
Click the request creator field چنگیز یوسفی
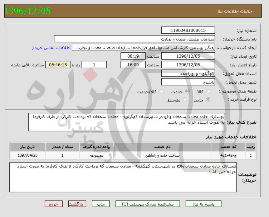point(143,47)
